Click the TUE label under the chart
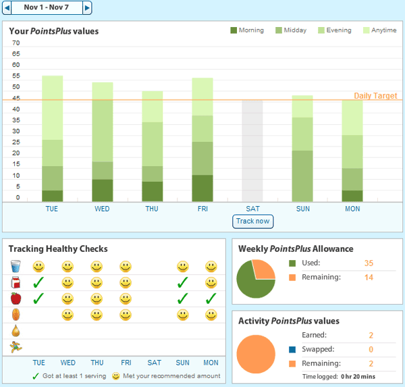 52,209
